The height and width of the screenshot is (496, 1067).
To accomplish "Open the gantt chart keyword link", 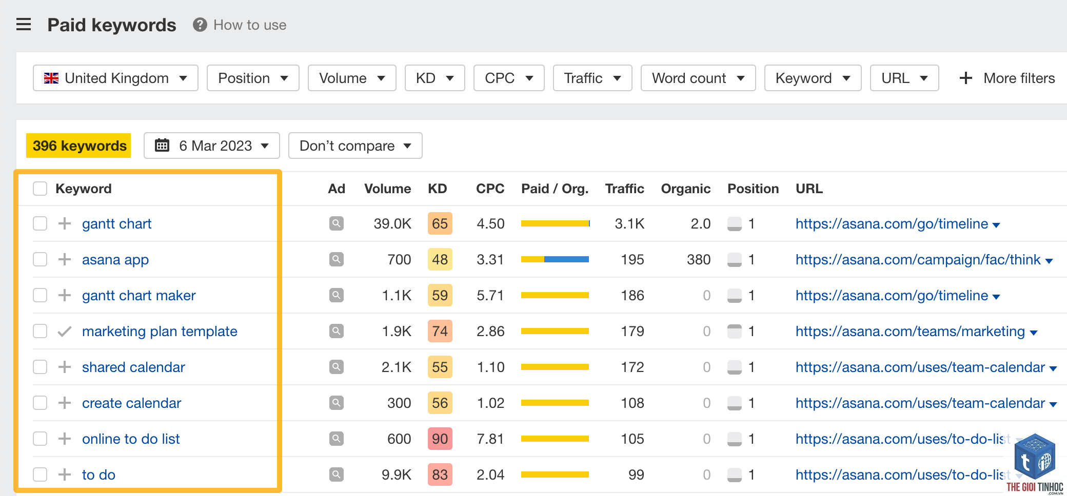I will click(x=116, y=223).
